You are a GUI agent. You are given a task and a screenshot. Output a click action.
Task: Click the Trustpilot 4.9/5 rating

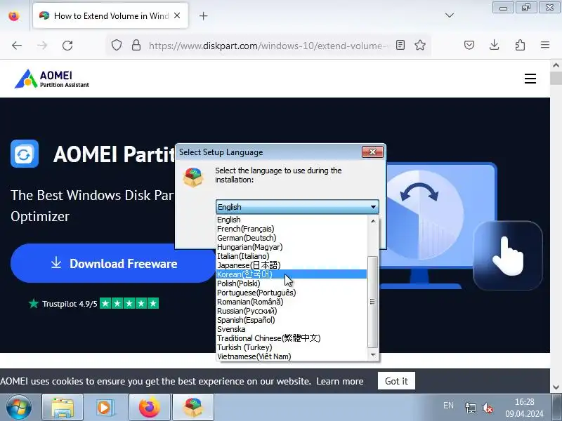pos(93,304)
